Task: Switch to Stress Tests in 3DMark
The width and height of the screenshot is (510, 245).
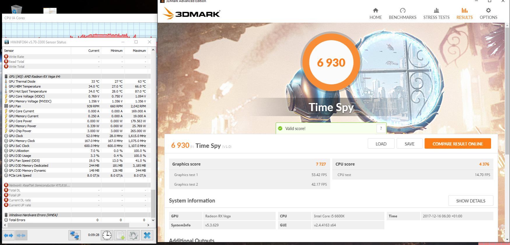Action: coord(436,14)
